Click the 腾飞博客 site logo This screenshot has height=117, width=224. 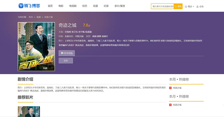pos(29,6)
